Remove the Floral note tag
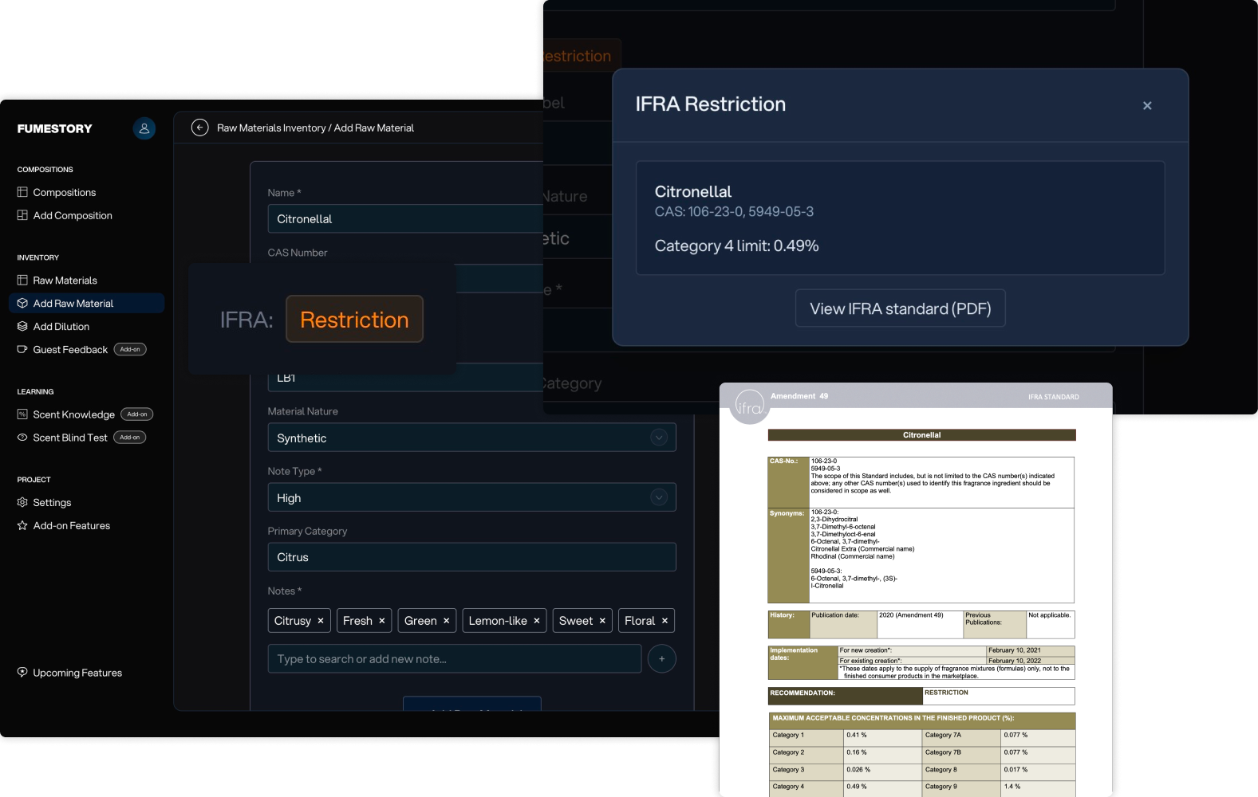 pos(664,621)
